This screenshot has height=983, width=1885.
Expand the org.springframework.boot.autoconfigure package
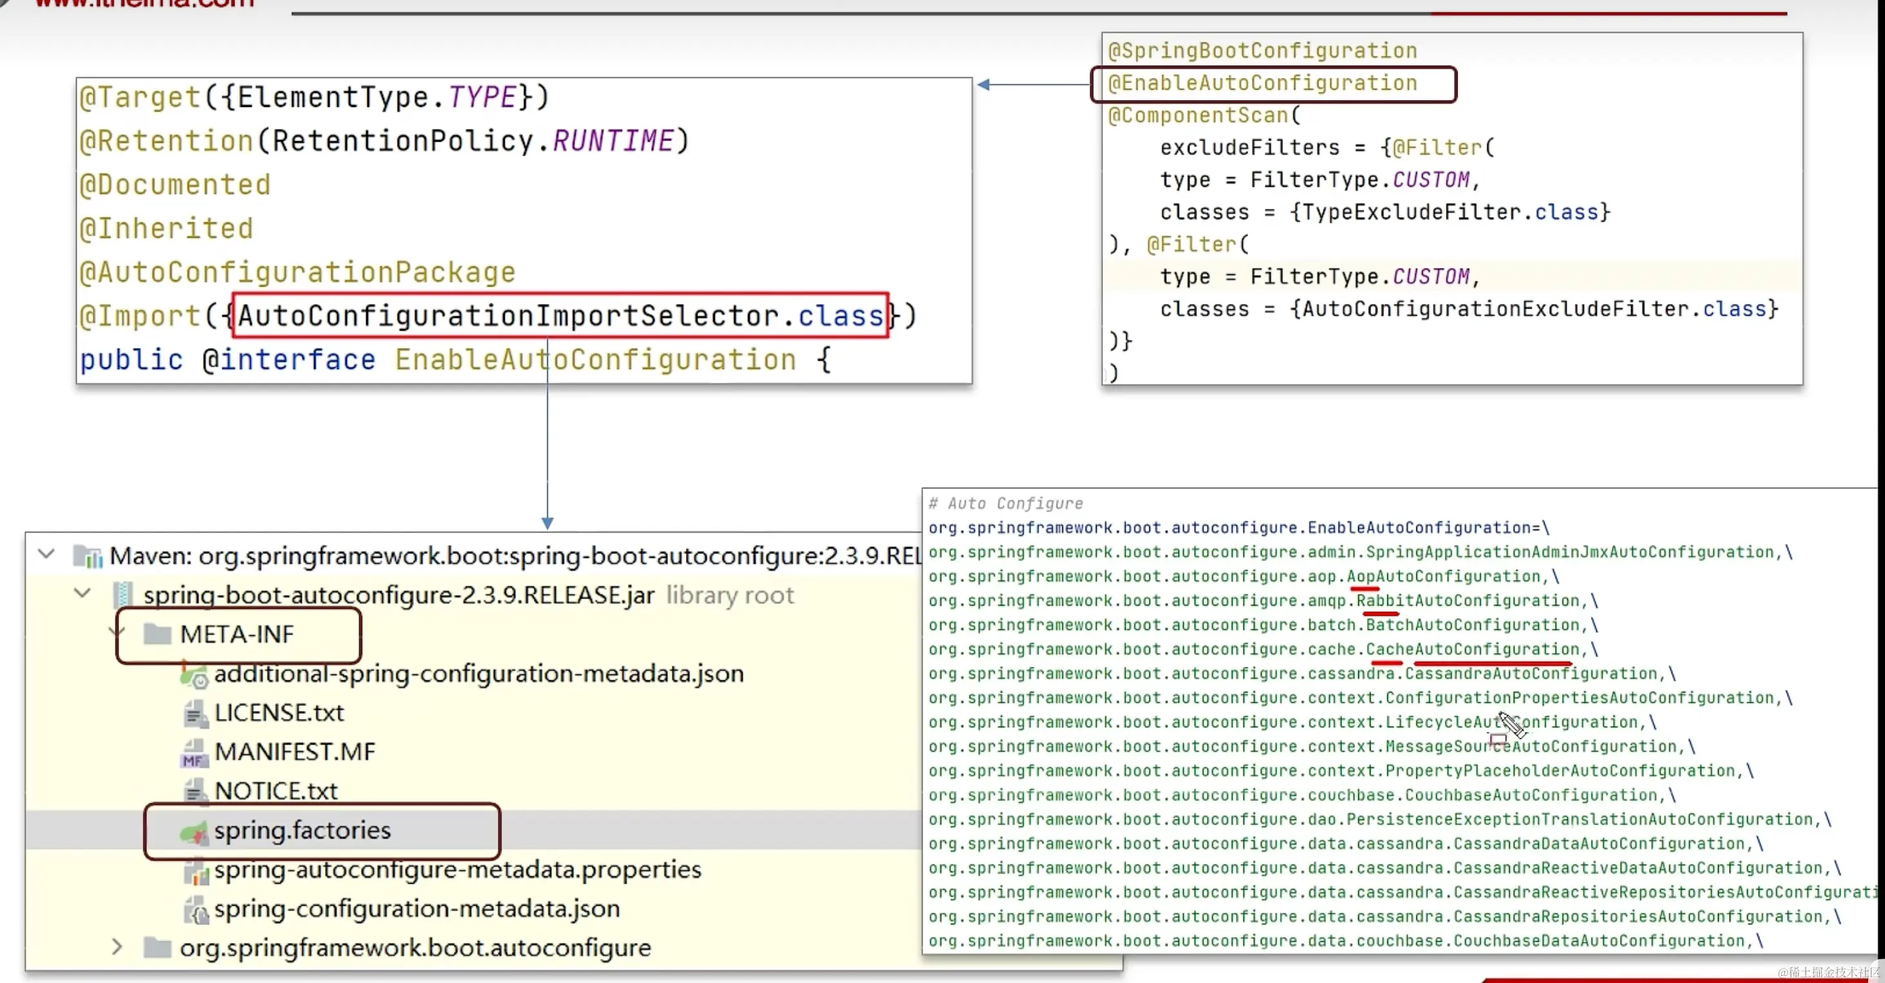[117, 948]
